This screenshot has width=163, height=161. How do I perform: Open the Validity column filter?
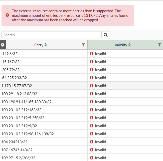(159, 45)
